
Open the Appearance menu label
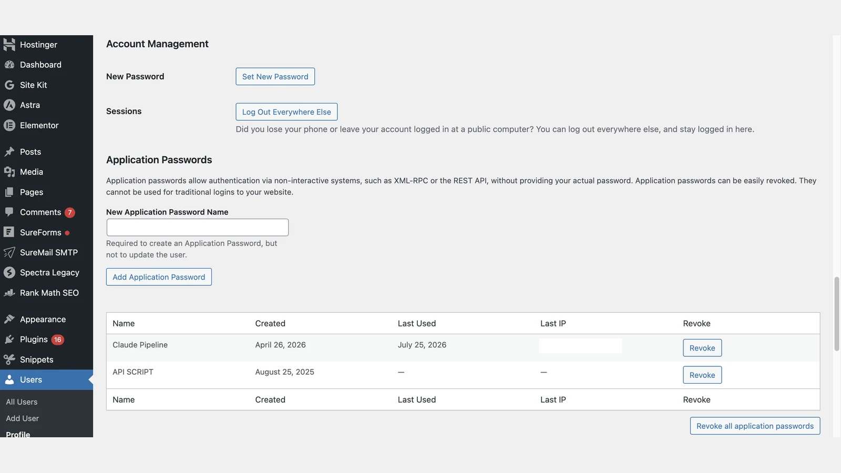tap(43, 320)
